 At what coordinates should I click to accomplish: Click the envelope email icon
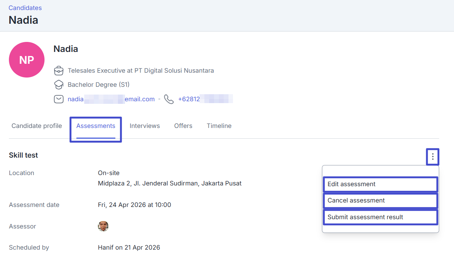[59, 99]
